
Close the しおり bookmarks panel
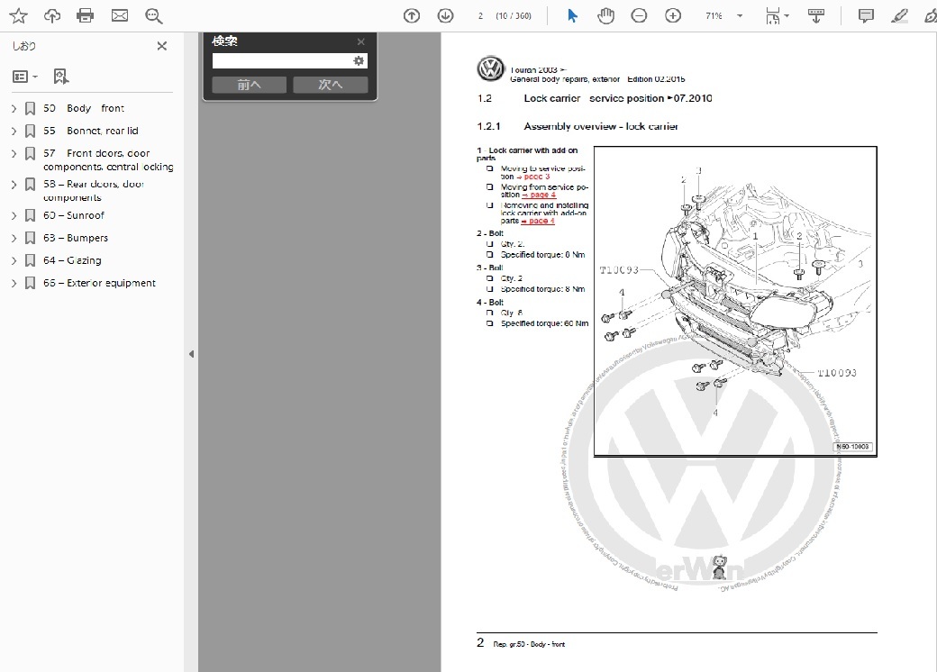click(x=162, y=46)
